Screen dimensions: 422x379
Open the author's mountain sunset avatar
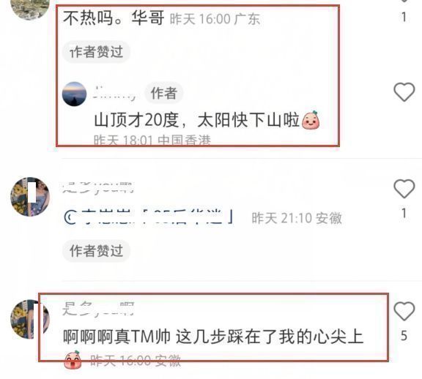(74, 94)
